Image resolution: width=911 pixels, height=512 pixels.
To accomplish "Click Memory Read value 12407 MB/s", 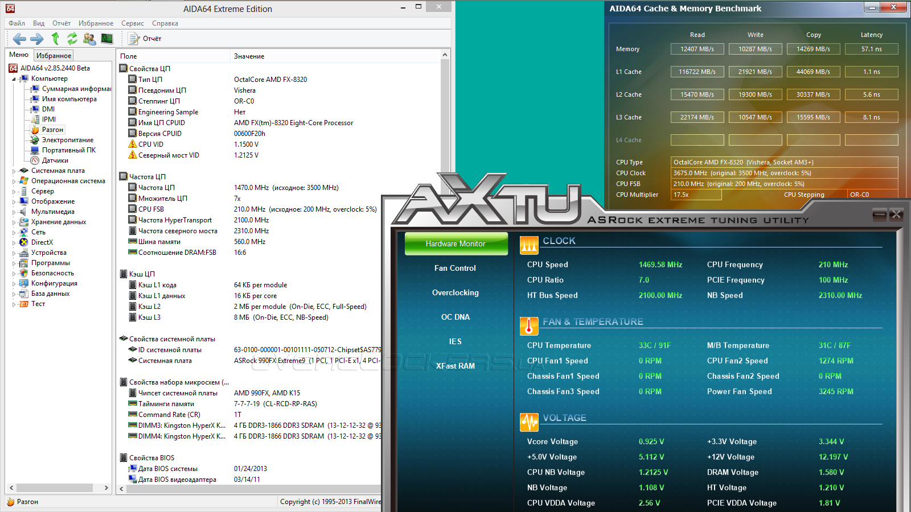I will [x=697, y=49].
